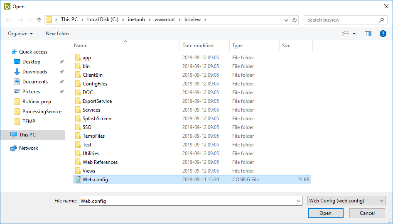Click the search magnifier icon
This screenshot has width=393, height=224.
[381, 20]
